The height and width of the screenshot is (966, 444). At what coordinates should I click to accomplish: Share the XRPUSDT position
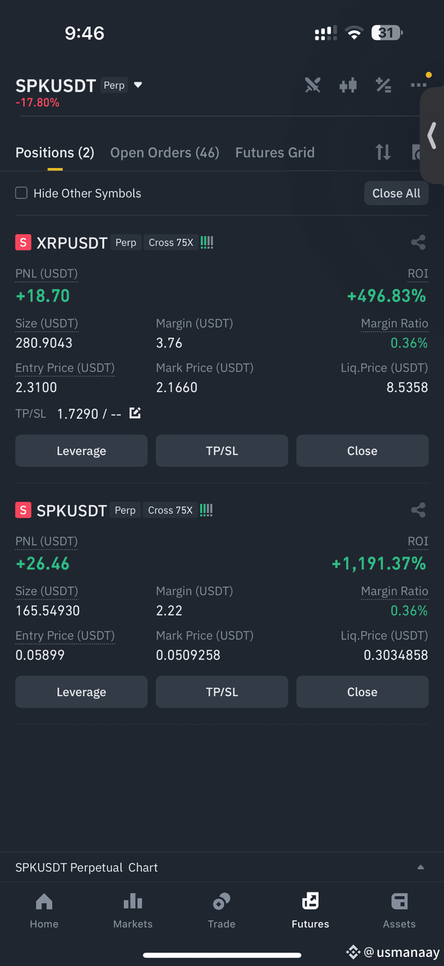pos(418,243)
